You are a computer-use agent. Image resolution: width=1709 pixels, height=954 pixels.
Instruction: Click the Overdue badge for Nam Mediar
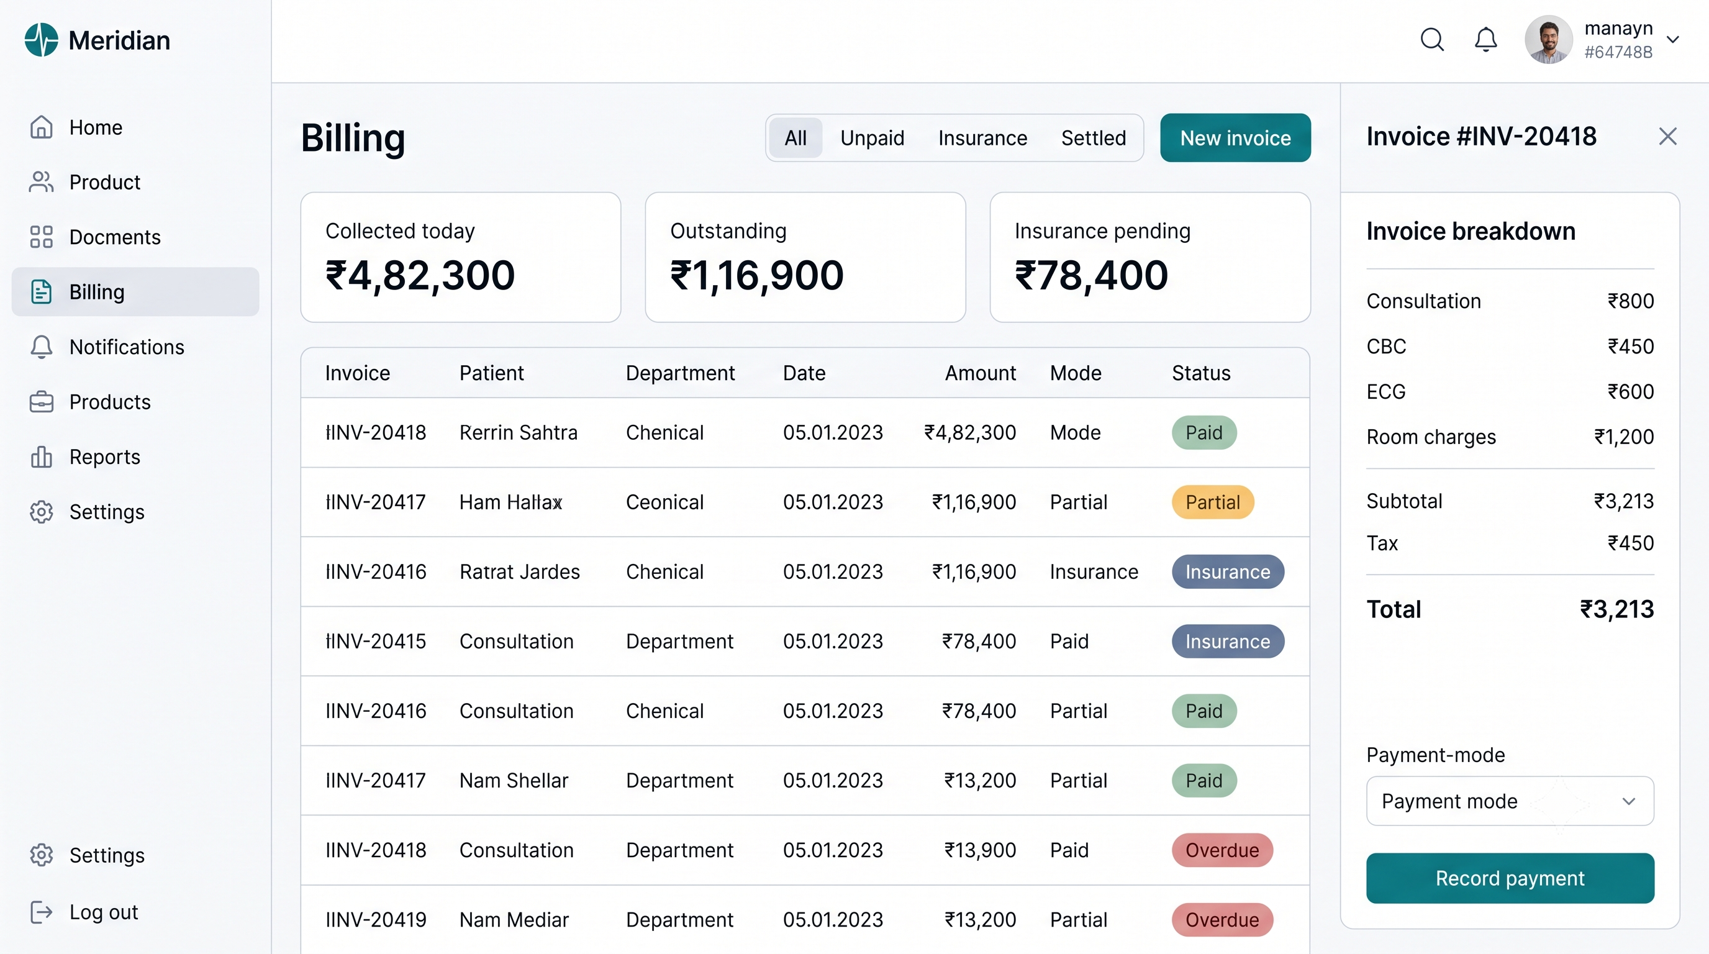click(1222, 920)
